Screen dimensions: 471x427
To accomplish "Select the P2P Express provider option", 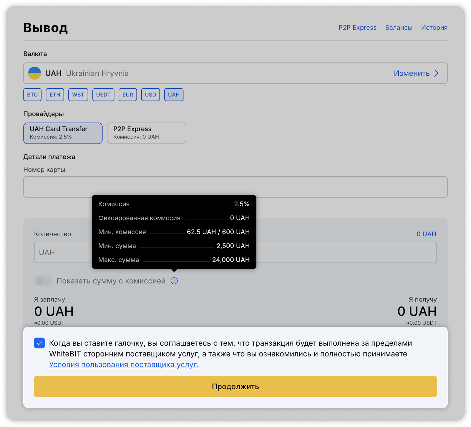I will click(x=146, y=133).
